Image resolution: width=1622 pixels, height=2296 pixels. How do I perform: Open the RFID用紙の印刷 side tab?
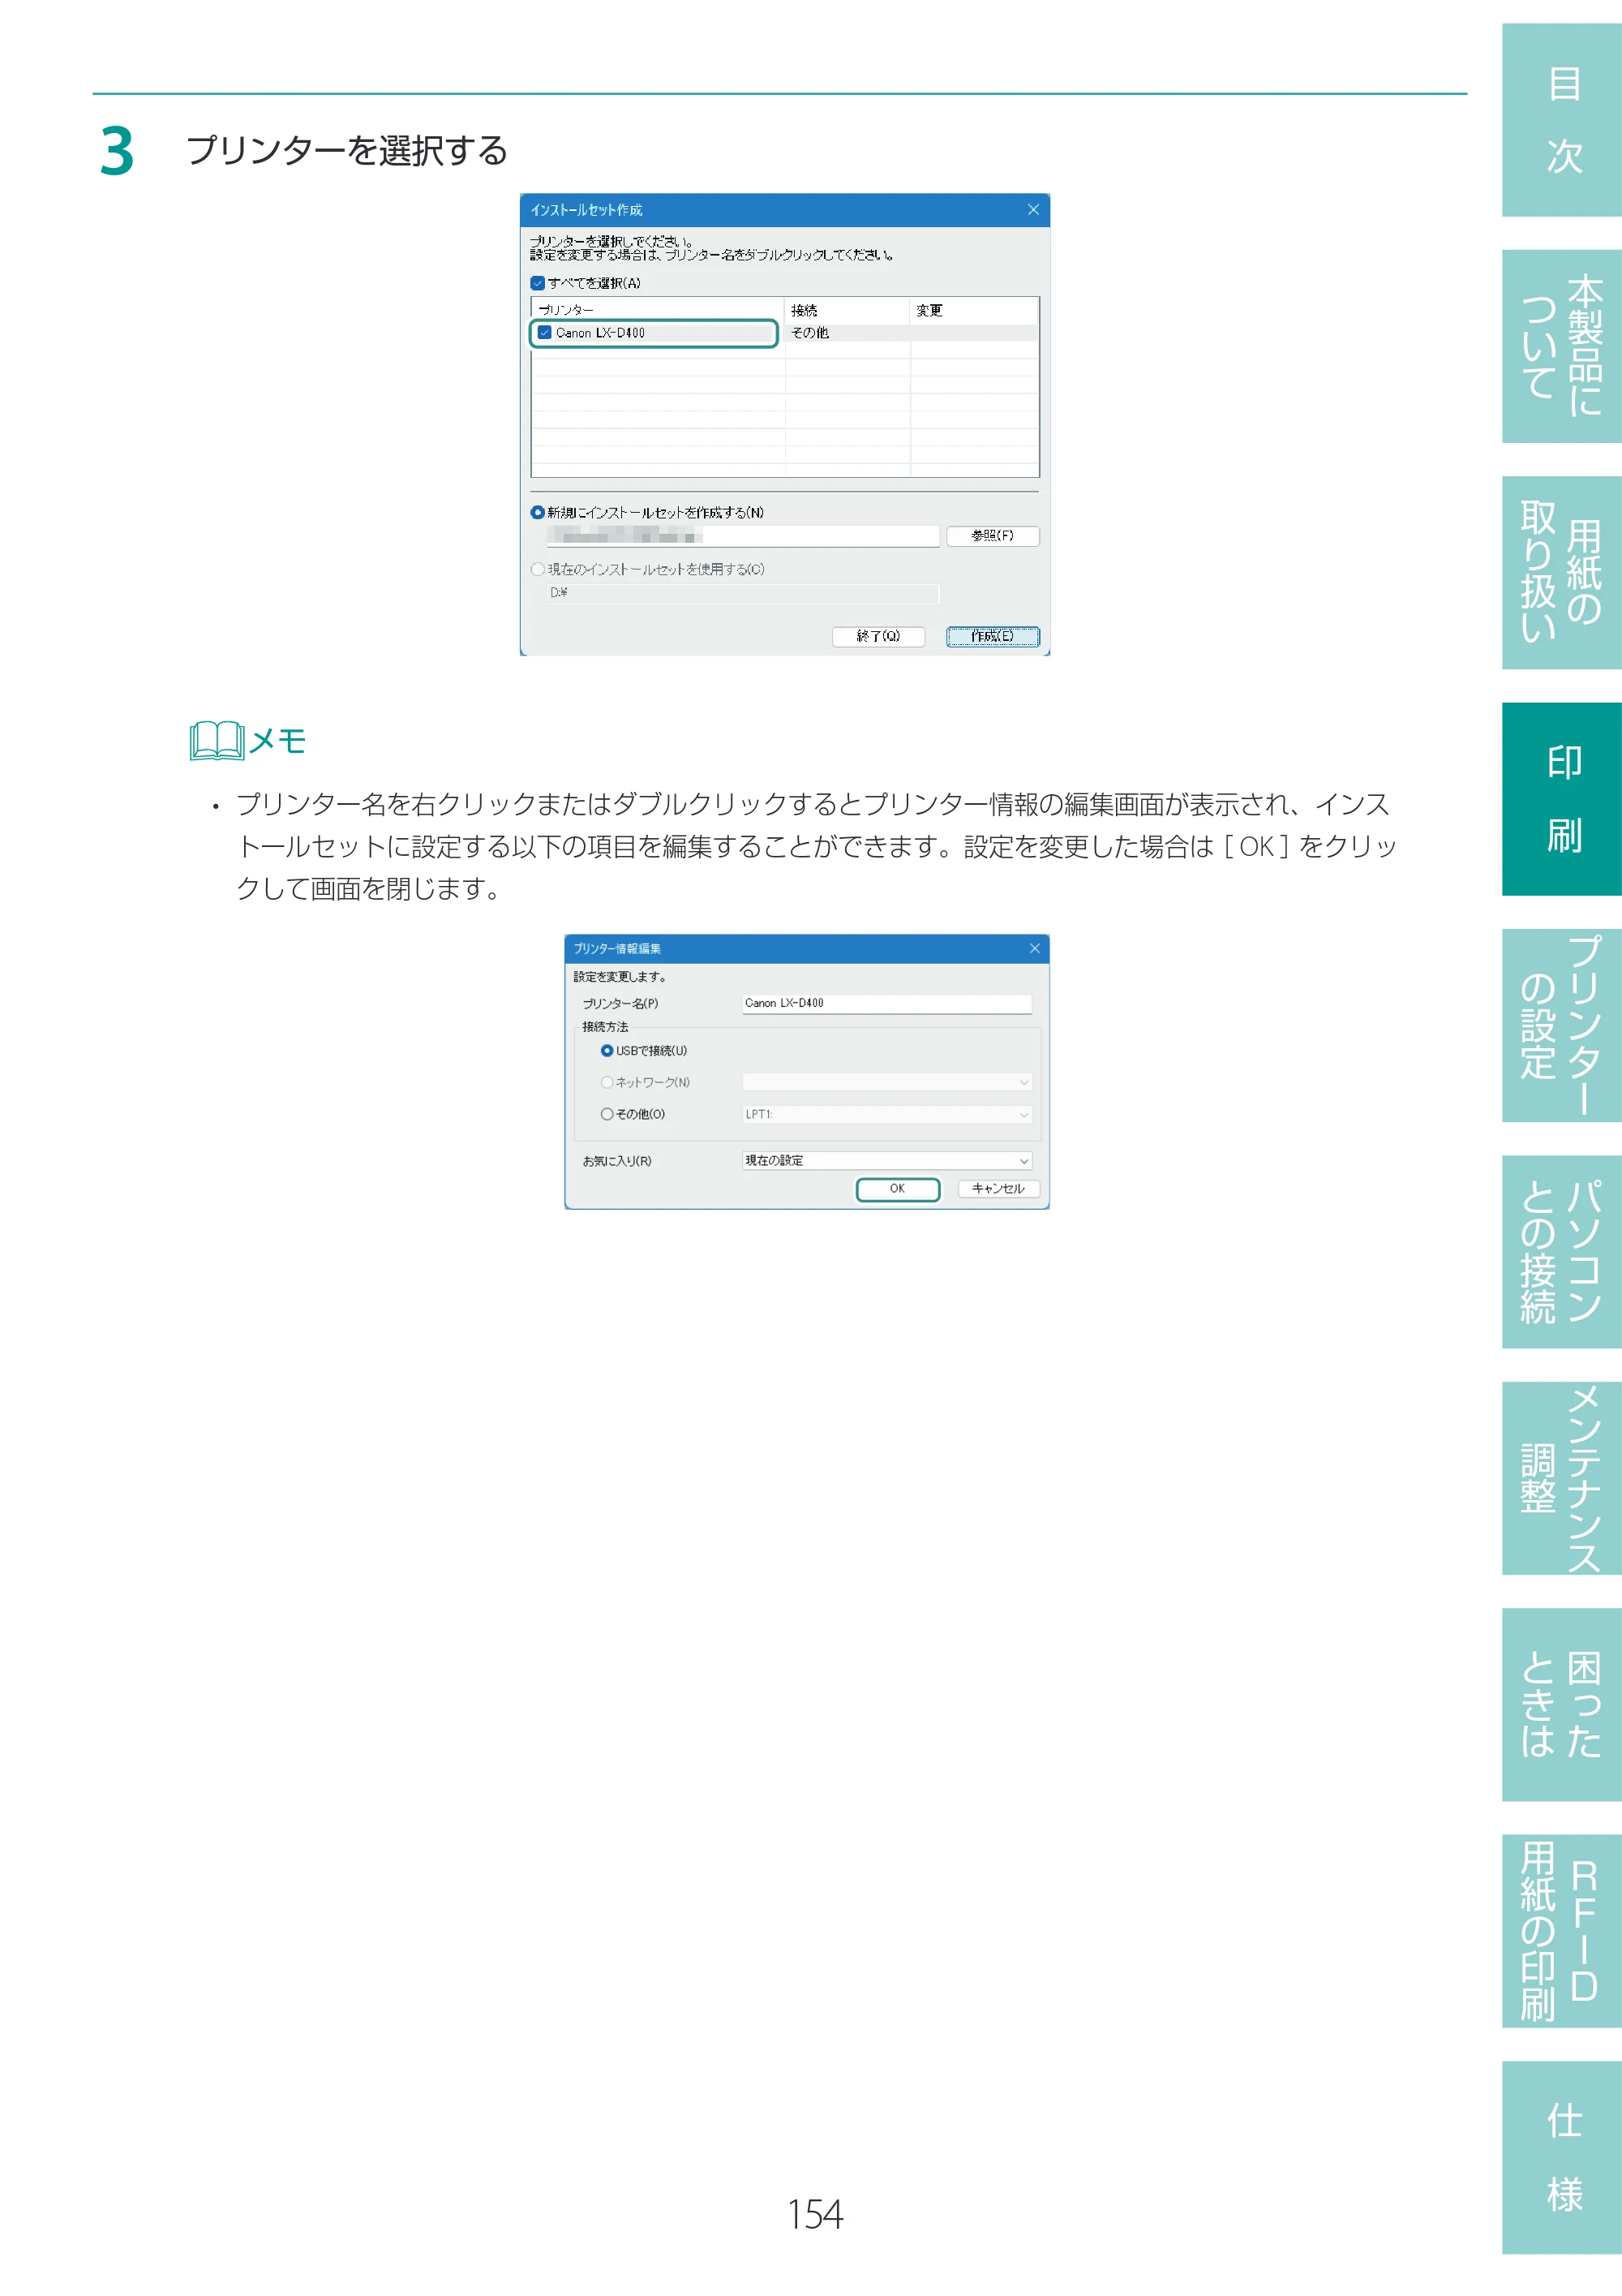click(x=1562, y=1931)
